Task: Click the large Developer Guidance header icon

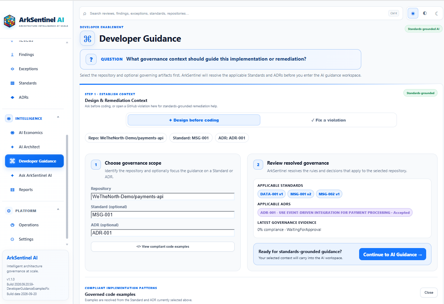Action: point(87,38)
